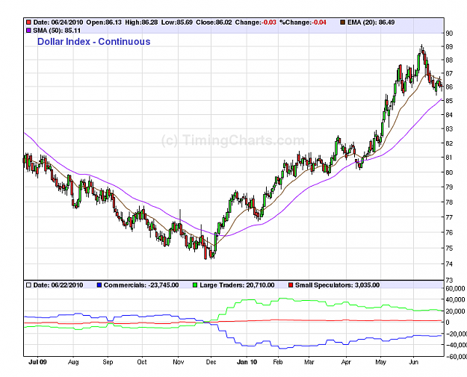This screenshot has width=467, height=377.
Task: Click the 'Jun' axis label
Action: (413, 362)
